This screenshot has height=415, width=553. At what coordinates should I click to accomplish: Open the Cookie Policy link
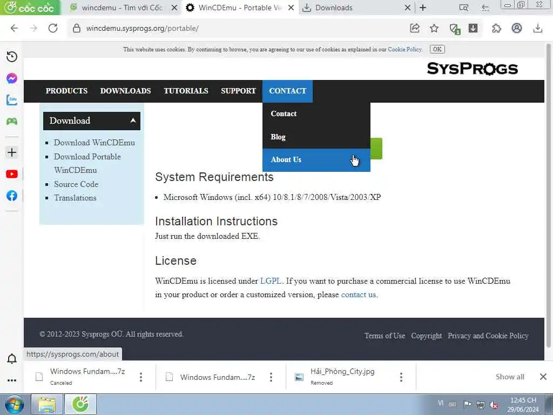[x=404, y=49]
